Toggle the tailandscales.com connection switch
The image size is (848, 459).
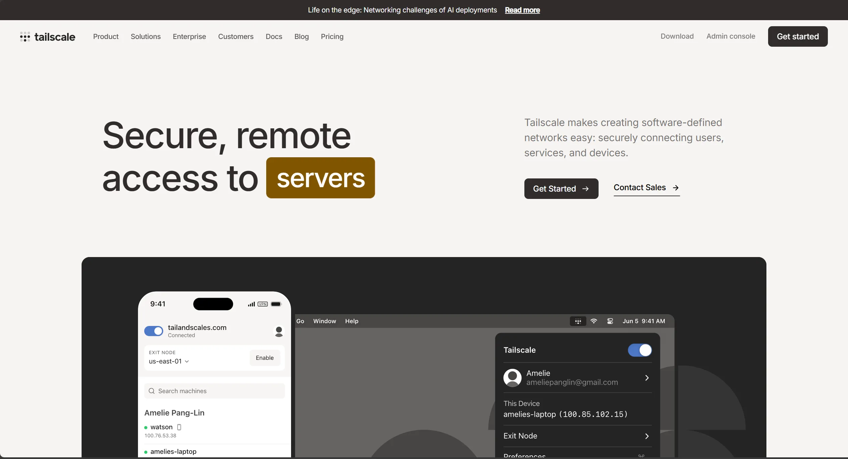(x=154, y=331)
